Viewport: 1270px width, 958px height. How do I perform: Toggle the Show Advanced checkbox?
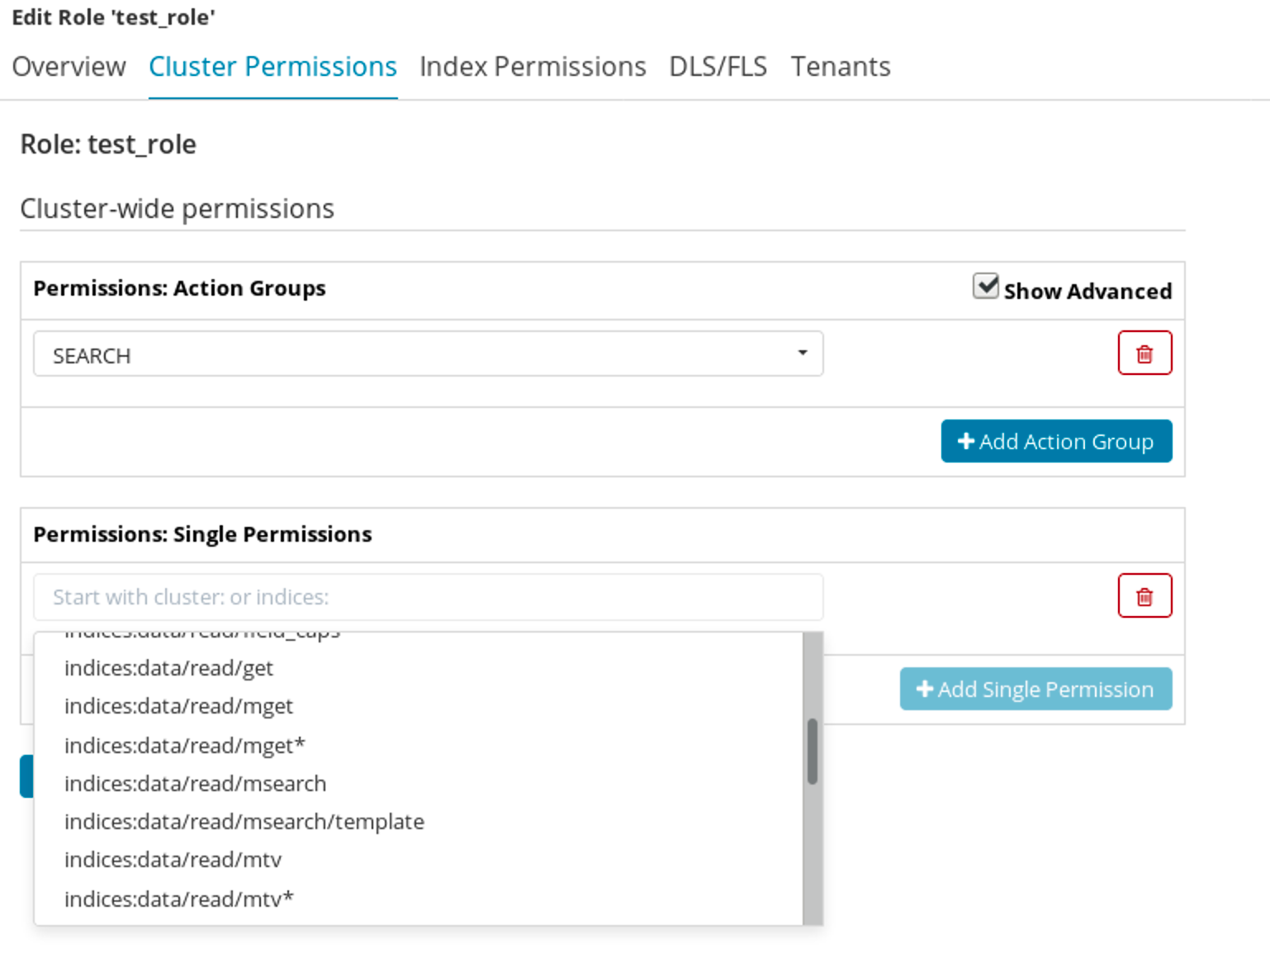985,286
